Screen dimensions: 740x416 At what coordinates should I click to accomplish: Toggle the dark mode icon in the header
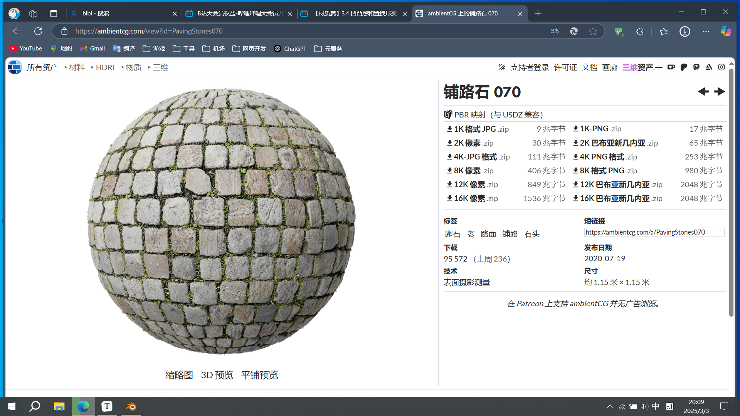(502, 67)
